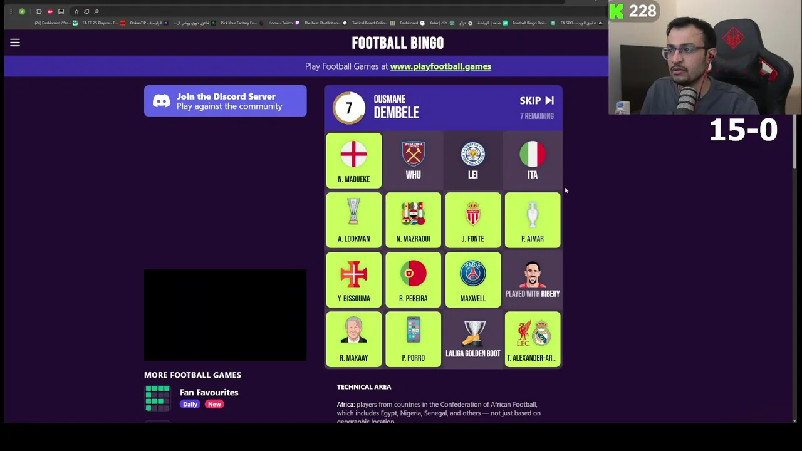Click the black video ad placeholder

pyautogui.click(x=226, y=315)
